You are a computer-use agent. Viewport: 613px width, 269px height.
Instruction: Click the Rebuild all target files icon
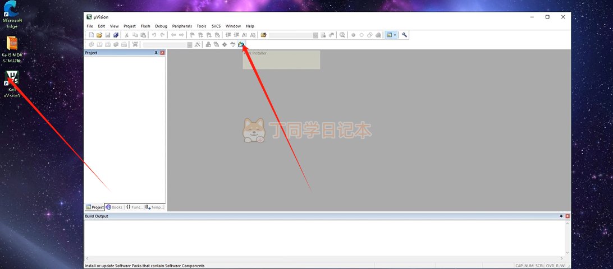click(x=108, y=44)
